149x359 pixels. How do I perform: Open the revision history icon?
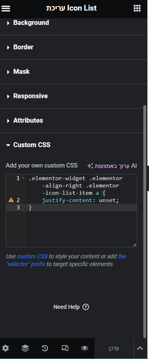tap(45, 348)
